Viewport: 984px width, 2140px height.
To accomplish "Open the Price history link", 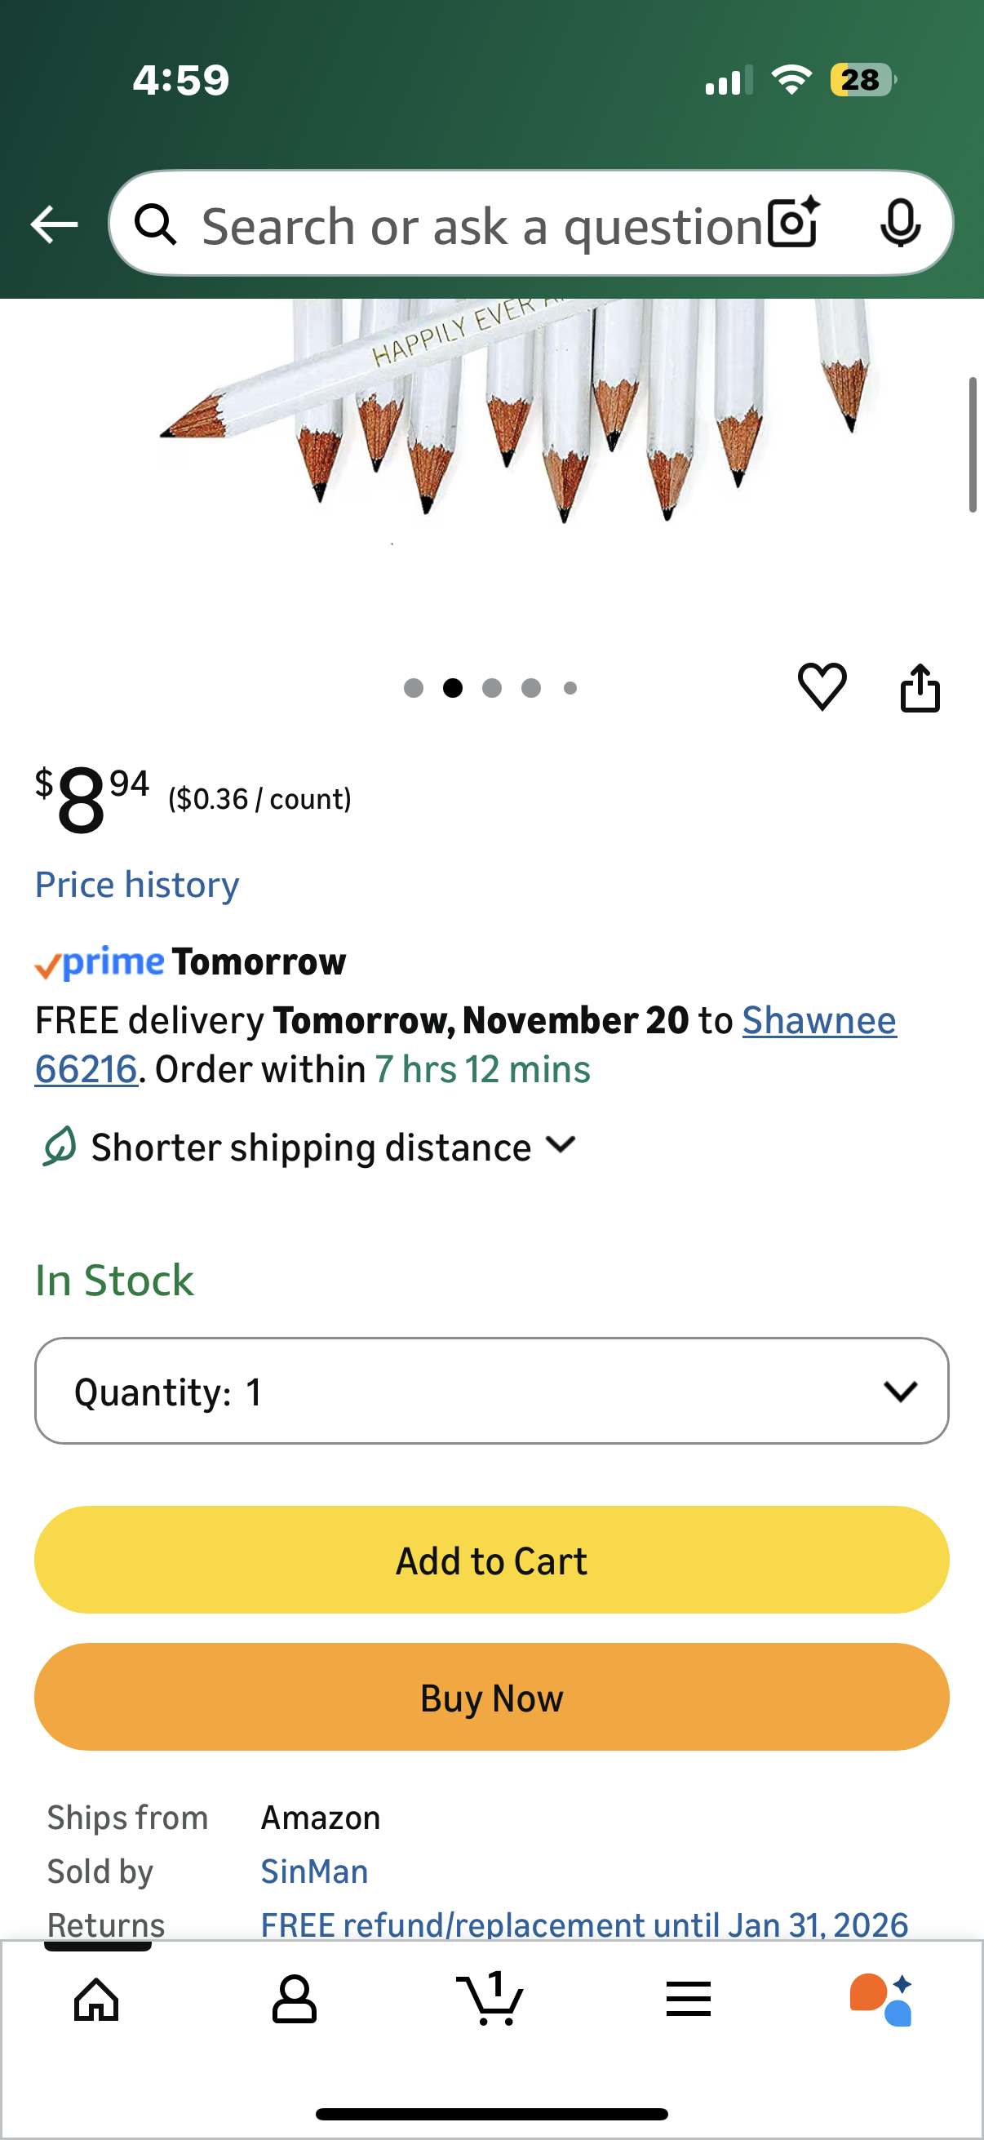I will pyautogui.click(x=137, y=885).
